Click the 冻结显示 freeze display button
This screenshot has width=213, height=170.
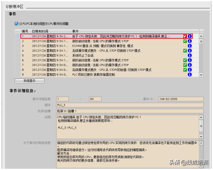coord(29,81)
